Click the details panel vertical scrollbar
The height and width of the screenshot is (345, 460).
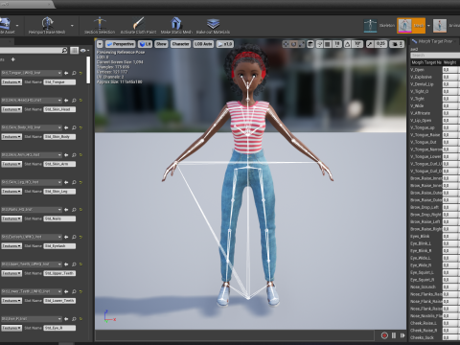(88, 71)
